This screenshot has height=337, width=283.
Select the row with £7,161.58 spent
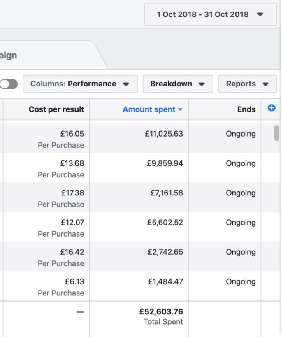tap(166, 193)
